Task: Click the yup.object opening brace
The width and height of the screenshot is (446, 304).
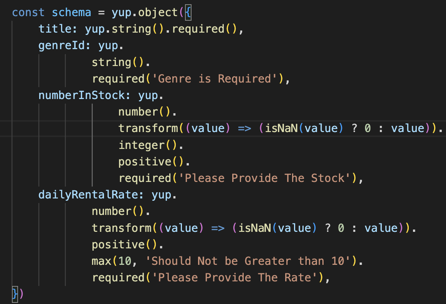Action: point(188,12)
